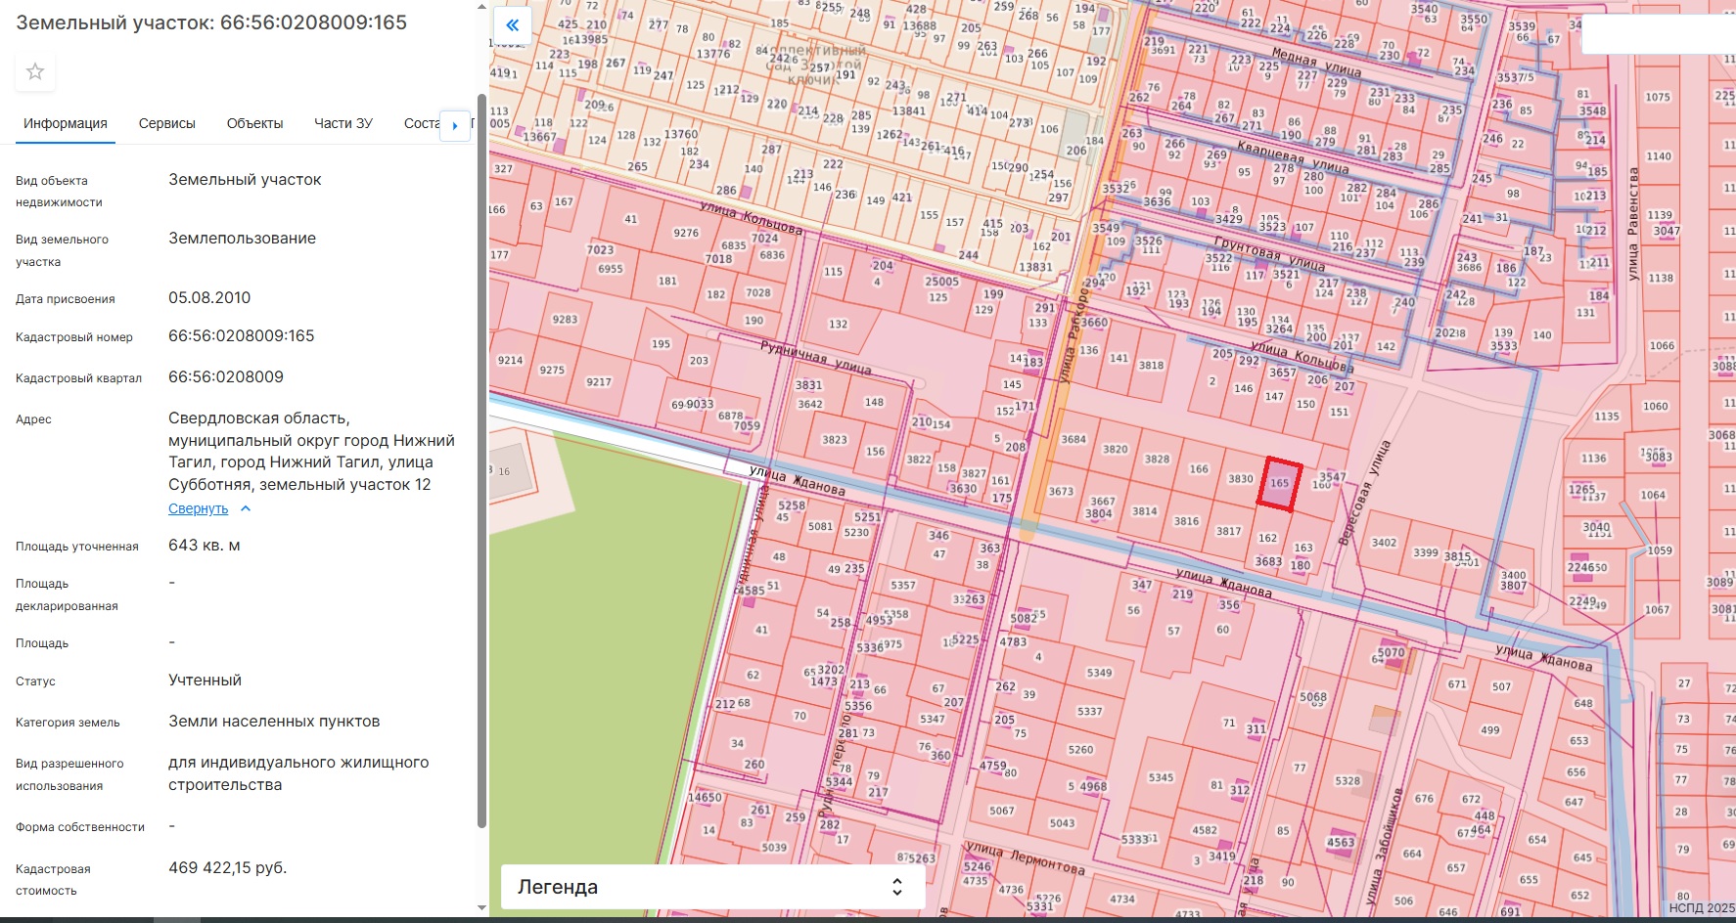Switch to the Сервисы tab

click(167, 123)
